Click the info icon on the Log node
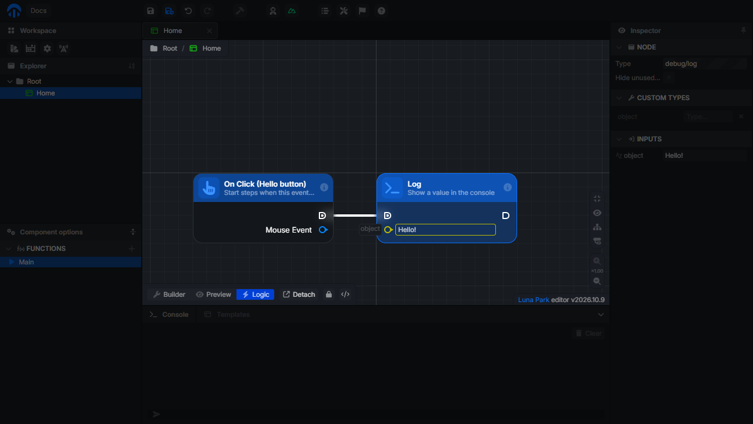This screenshot has height=424, width=753. [x=508, y=187]
